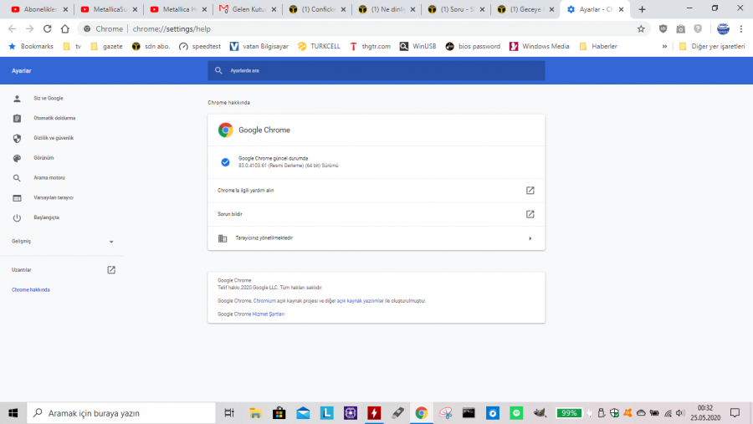Show more bookmarks with the double chevron
Screen dimensions: 753x424
[x=664, y=47]
